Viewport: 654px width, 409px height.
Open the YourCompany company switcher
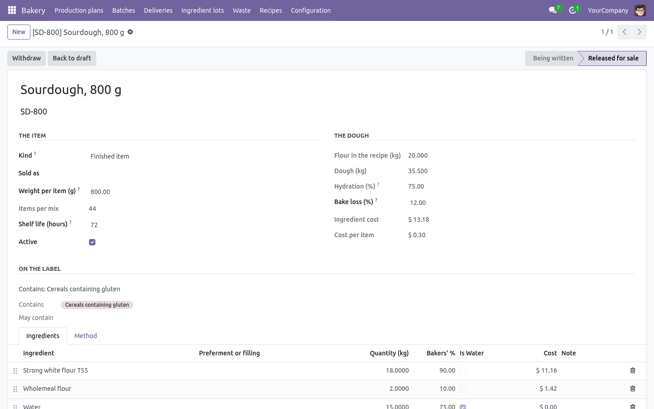(x=608, y=10)
